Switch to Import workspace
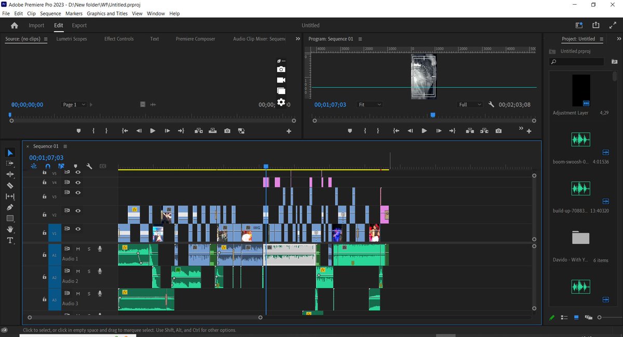This screenshot has width=623, height=337. coord(36,25)
